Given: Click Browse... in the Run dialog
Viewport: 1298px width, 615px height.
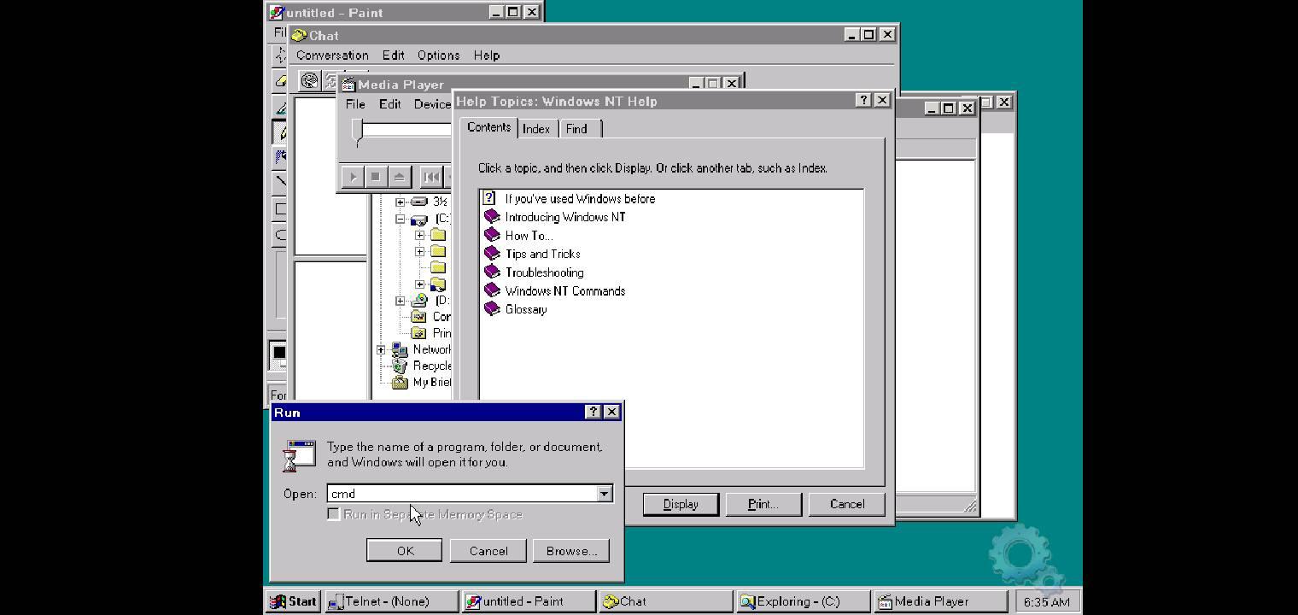Looking at the screenshot, I should [x=571, y=551].
